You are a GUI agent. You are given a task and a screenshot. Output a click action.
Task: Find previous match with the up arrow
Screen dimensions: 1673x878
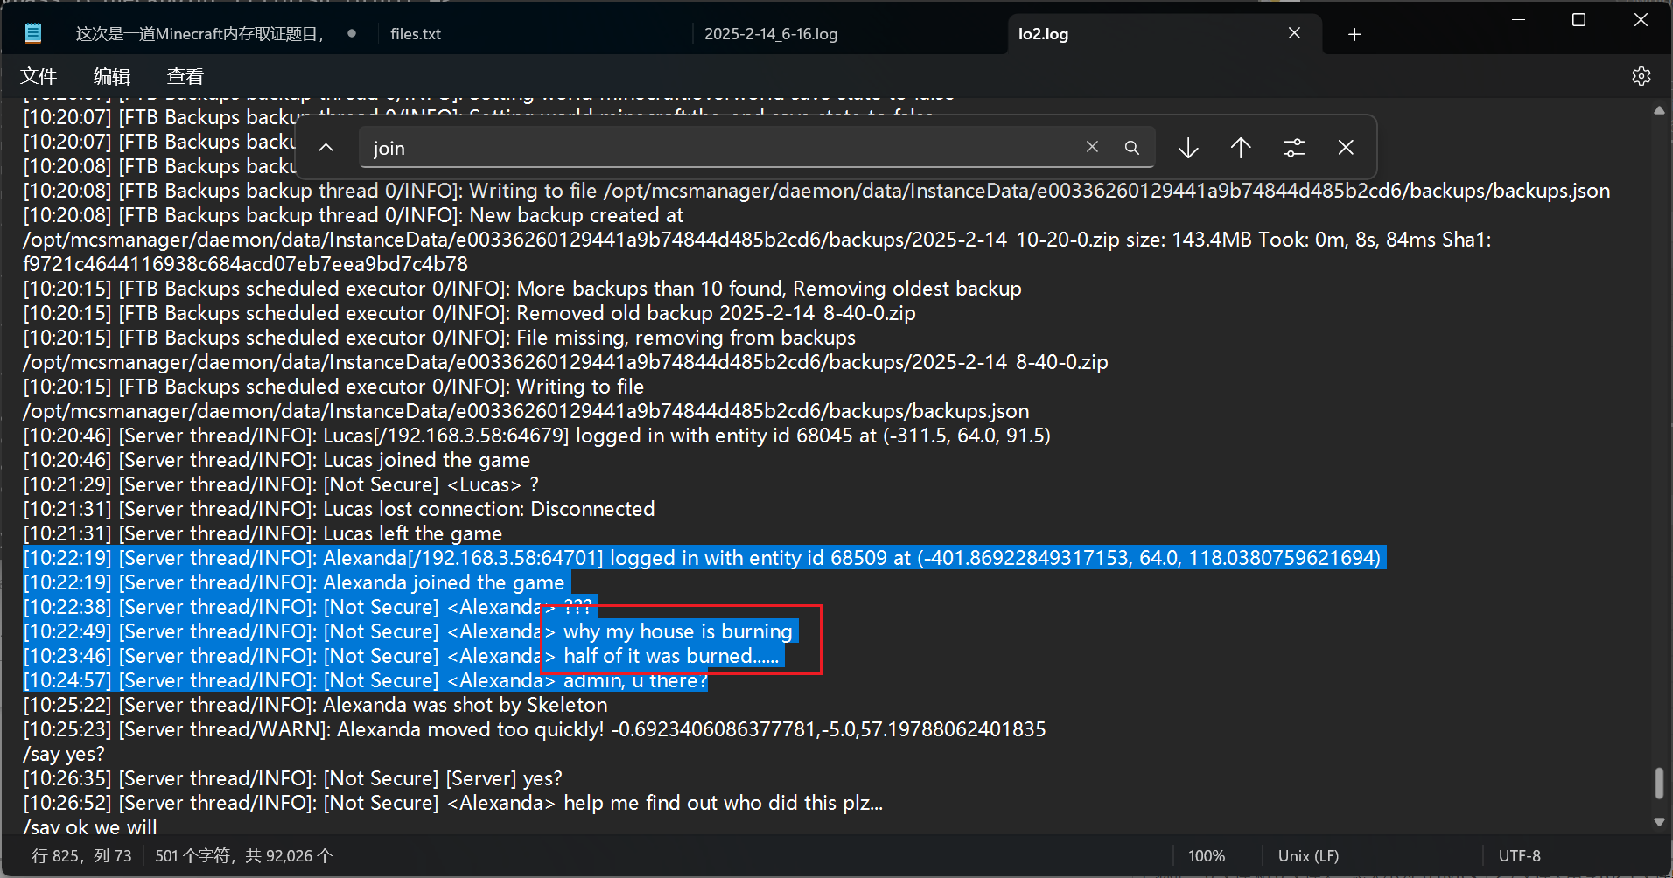[1241, 148]
